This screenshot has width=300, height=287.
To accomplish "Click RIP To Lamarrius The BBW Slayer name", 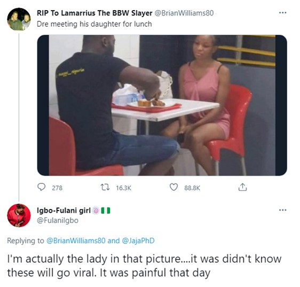I will (x=94, y=13).
